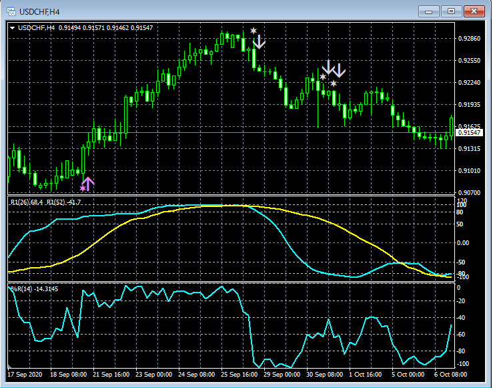Click the 1 Oct 16:00 time label

(366, 375)
